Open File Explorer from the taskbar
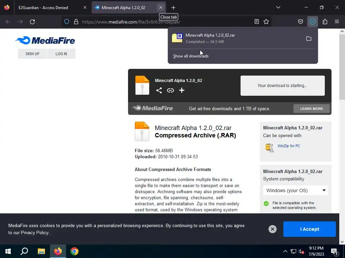This screenshot has width=345, height=258. (x=41, y=251)
